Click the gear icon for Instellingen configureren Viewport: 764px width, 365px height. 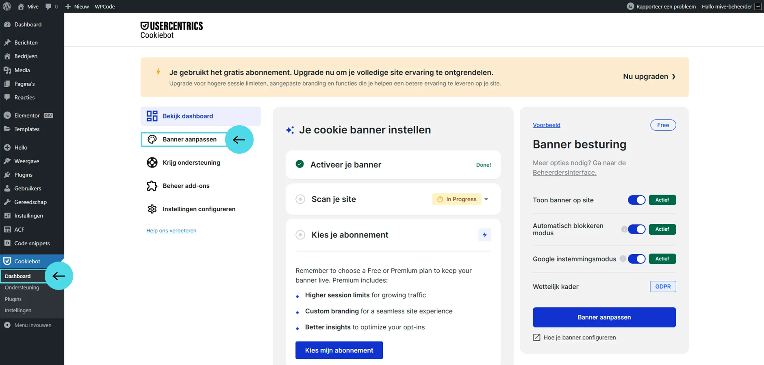(x=152, y=209)
